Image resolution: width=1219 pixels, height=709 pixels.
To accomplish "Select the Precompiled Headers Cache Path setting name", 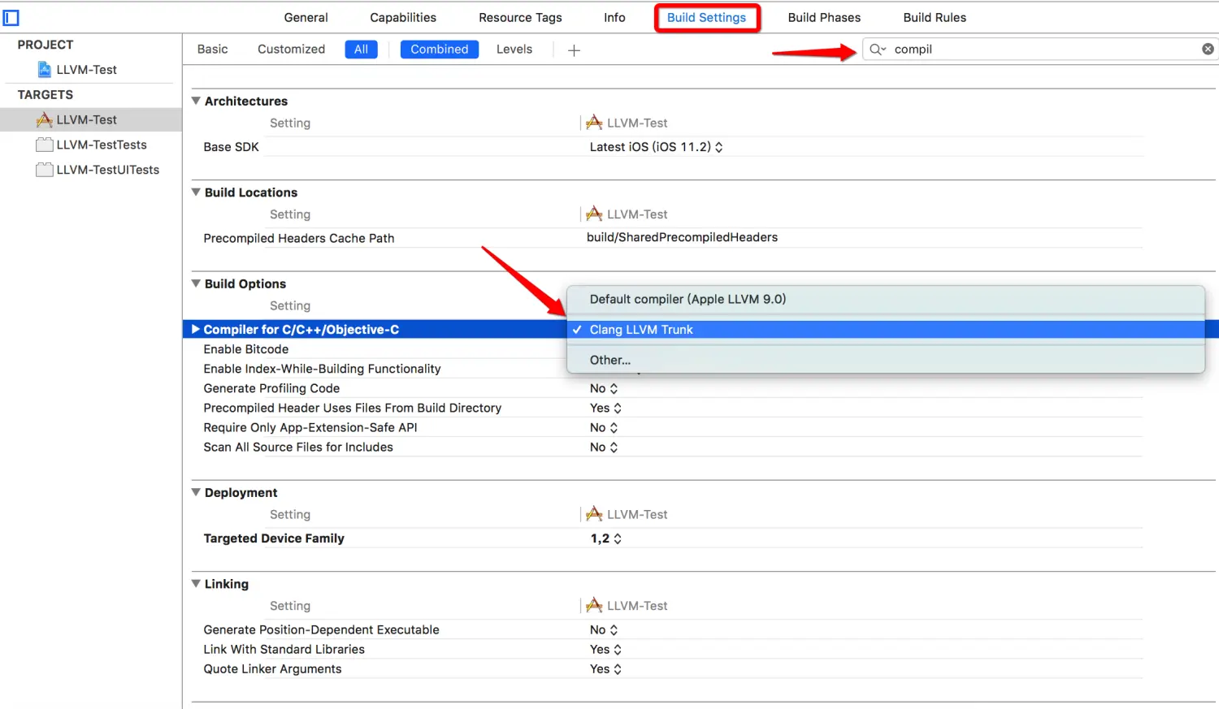I will tap(298, 238).
